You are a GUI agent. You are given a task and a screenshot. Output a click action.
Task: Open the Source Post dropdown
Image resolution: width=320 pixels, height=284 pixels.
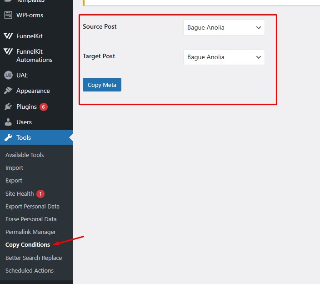[x=224, y=27]
